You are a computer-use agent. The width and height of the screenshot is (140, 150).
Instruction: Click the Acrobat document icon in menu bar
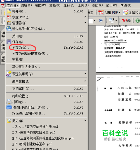(x=3, y=5)
